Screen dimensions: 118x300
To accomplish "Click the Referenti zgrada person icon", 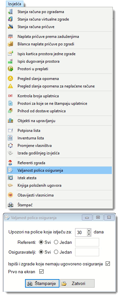I will (10, 163).
